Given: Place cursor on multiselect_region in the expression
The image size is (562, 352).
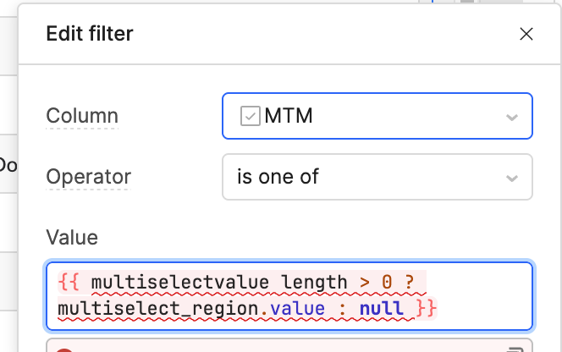Looking at the screenshot, I should [158, 309].
